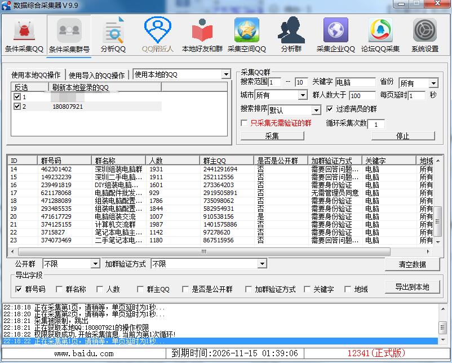Click the 搜索范围 start page field

point(274,82)
